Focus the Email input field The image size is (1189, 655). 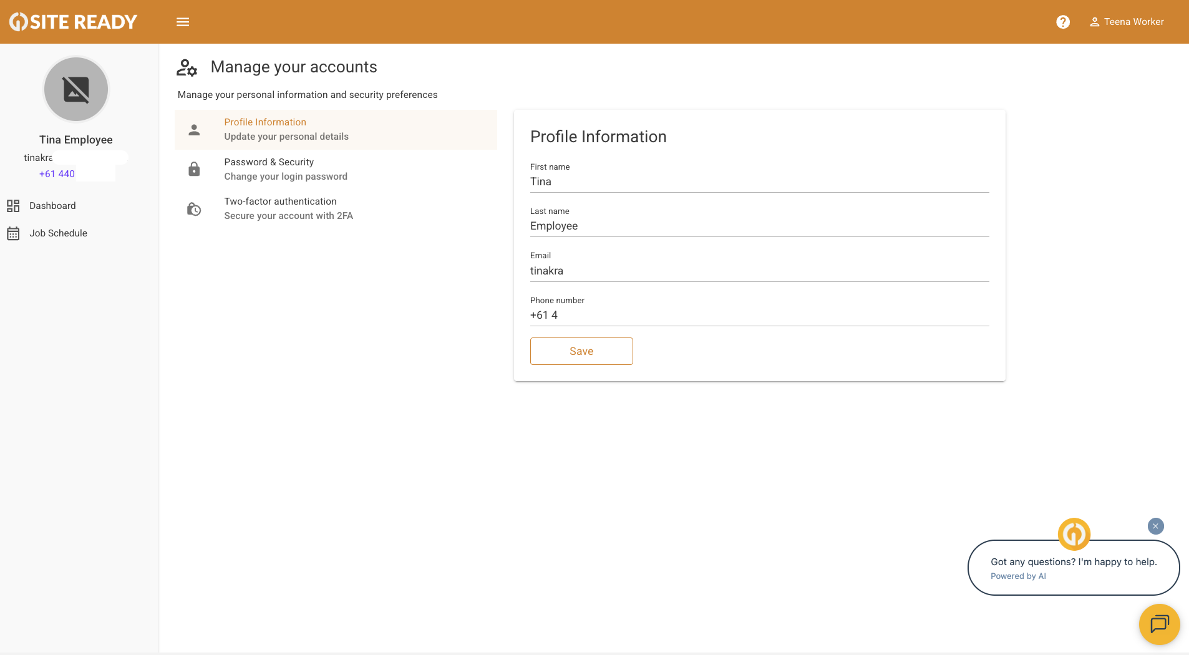click(759, 271)
